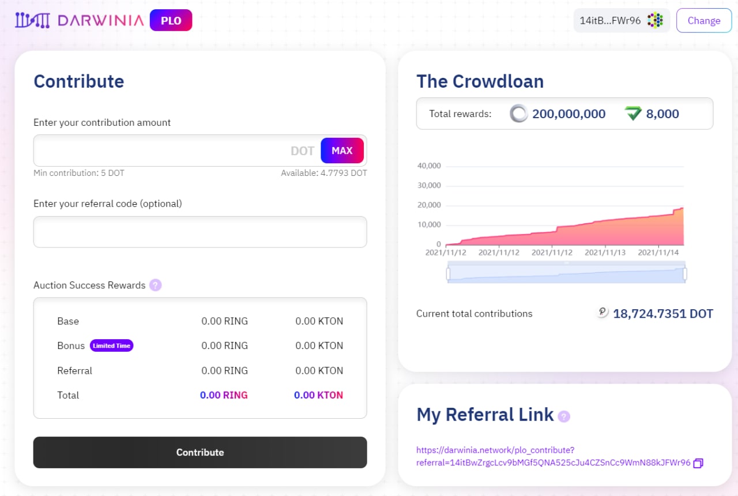This screenshot has height=496, width=738.
Task: Click the Darwinia logo icon
Action: 33,20
